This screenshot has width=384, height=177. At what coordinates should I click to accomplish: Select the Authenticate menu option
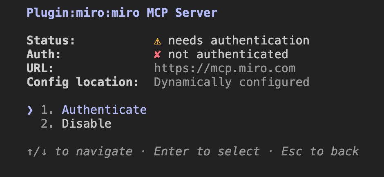pos(104,110)
